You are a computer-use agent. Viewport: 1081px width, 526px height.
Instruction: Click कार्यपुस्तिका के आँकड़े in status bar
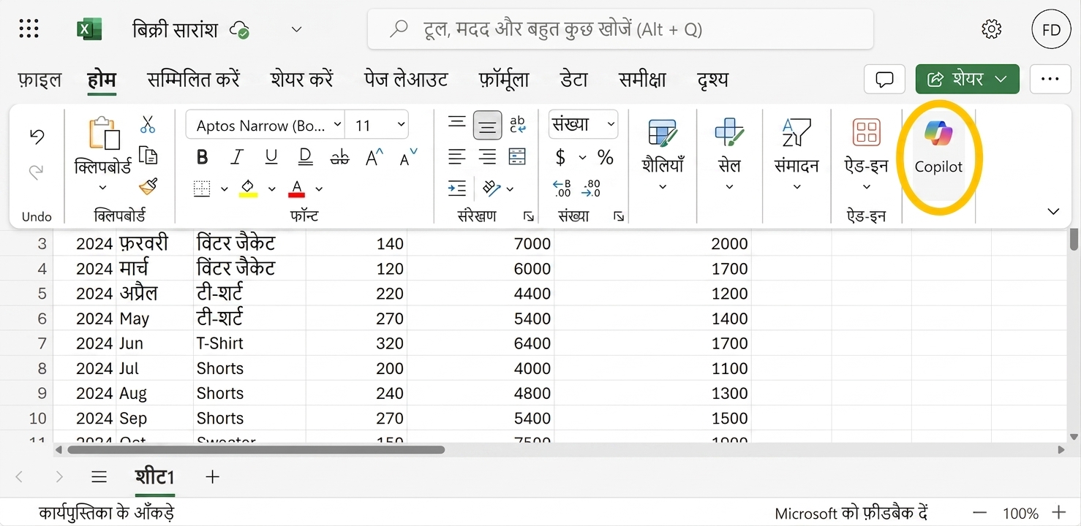coord(107,513)
